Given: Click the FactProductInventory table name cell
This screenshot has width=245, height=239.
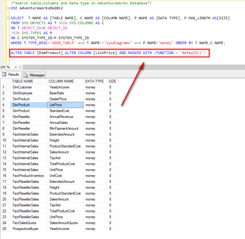Looking at the screenshot, I should pyautogui.click(x=29, y=176).
